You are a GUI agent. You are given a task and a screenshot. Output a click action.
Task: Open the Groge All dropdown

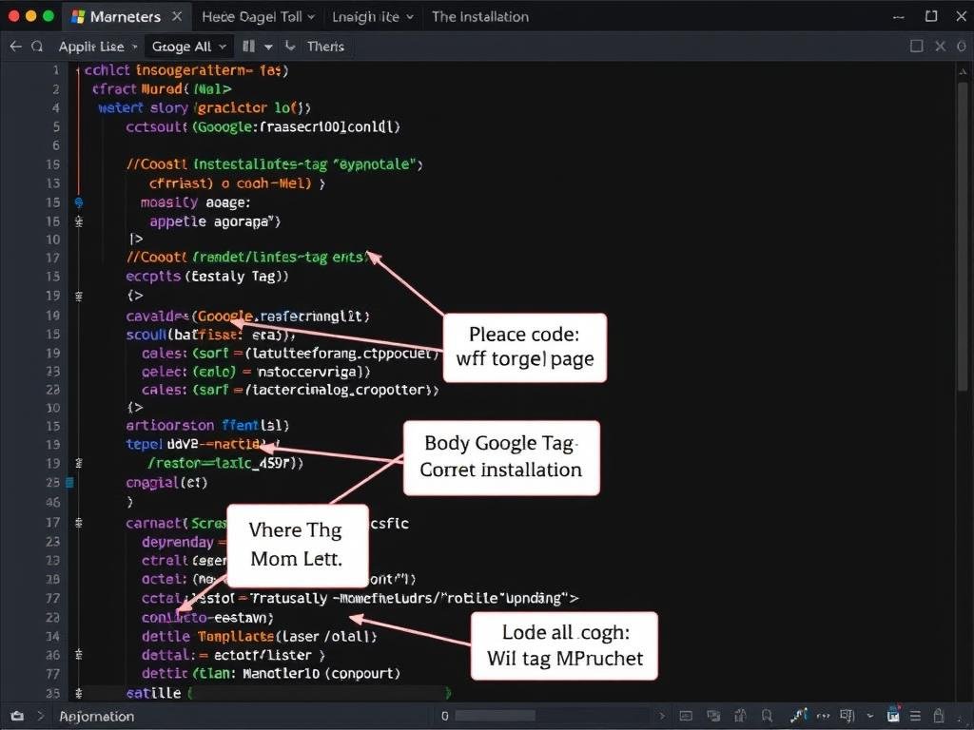pos(189,46)
